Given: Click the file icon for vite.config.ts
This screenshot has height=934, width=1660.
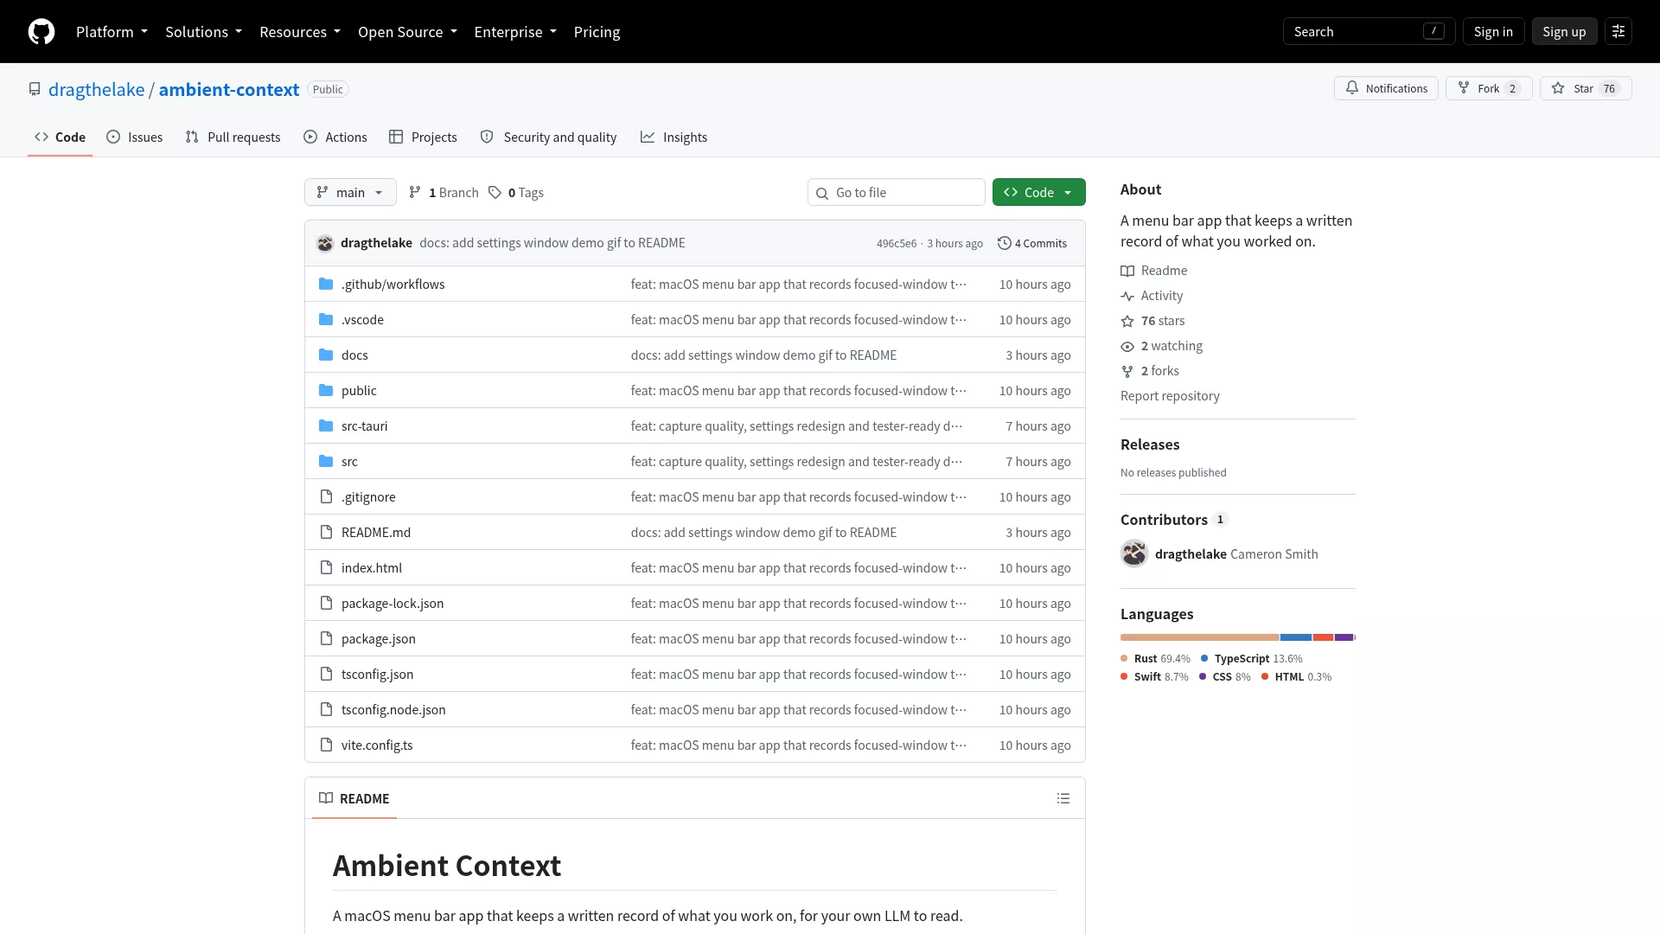Looking at the screenshot, I should tap(326, 745).
